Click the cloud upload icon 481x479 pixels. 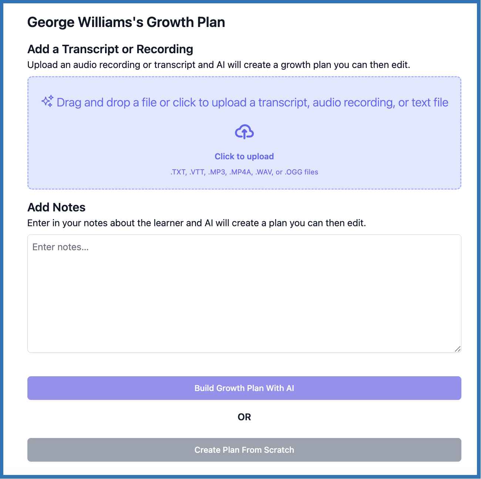(244, 132)
